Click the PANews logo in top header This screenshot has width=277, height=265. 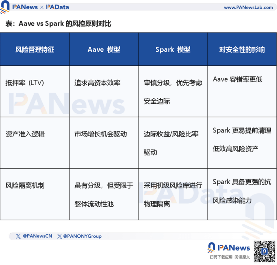25,7
